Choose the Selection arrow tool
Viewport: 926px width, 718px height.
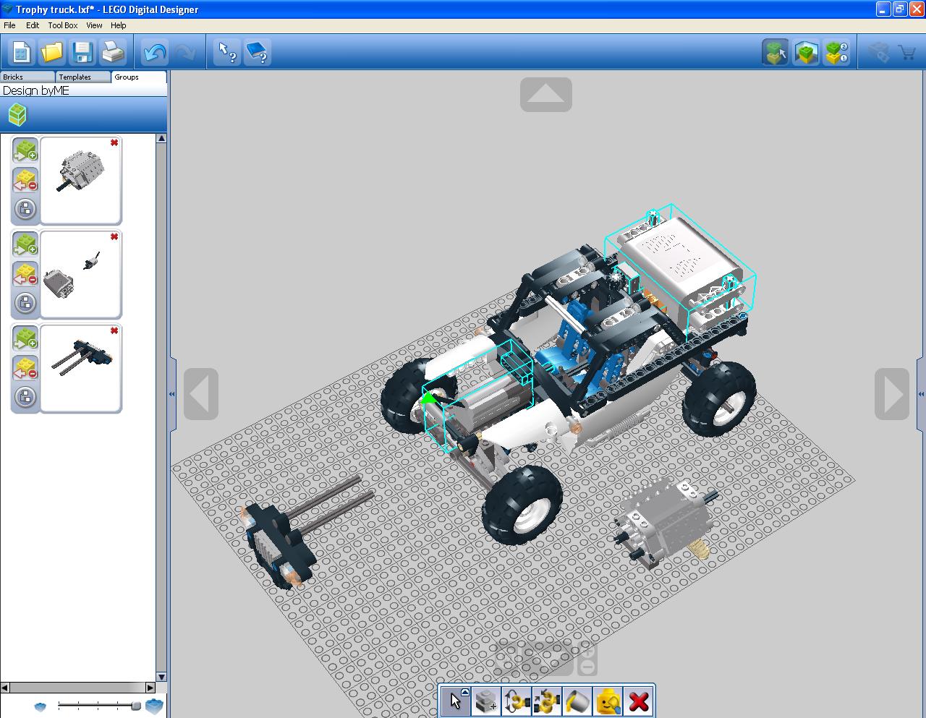(455, 701)
